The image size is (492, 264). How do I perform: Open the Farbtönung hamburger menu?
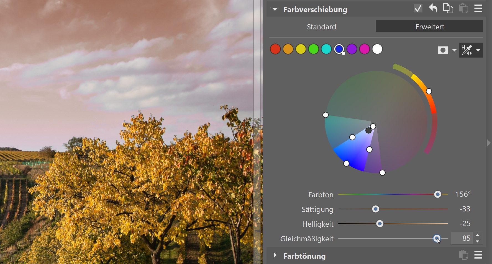coord(478,255)
